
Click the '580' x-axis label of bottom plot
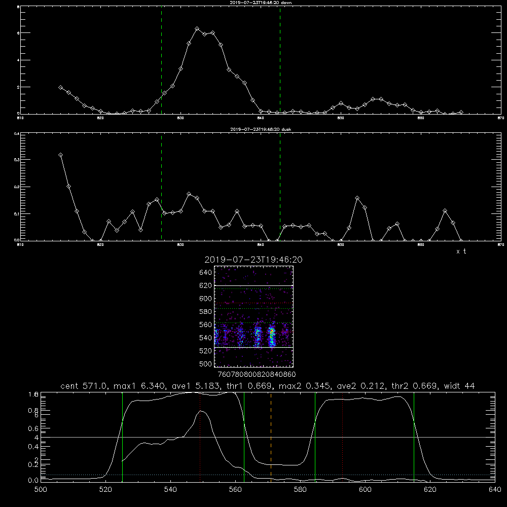point(300,490)
